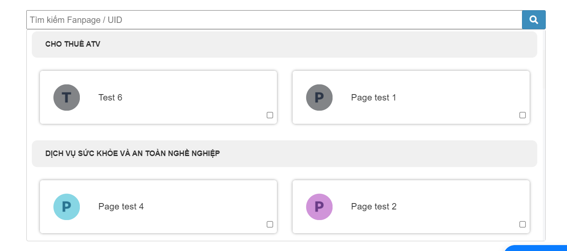Check the Page test 1 checkbox
This screenshot has height=251, width=567.
coord(522,115)
